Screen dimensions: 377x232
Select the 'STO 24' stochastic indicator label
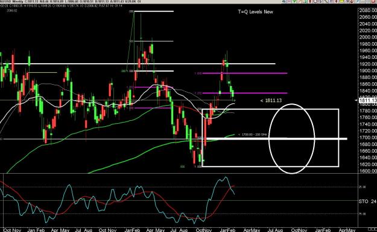(x=367, y=201)
